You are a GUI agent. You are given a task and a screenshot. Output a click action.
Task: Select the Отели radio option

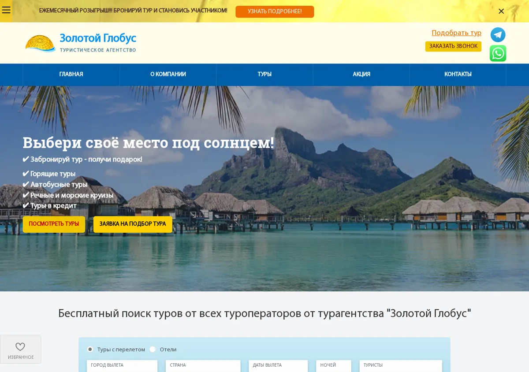pos(153,349)
